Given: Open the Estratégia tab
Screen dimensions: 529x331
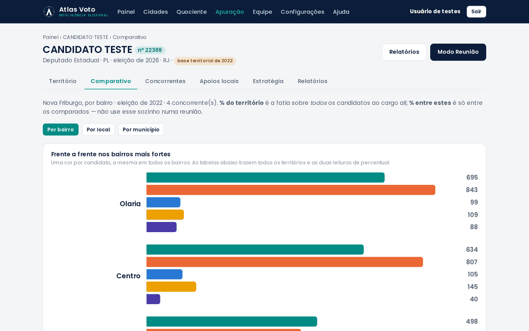Looking at the screenshot, I should pyautogui.click(x=268, y=81).
